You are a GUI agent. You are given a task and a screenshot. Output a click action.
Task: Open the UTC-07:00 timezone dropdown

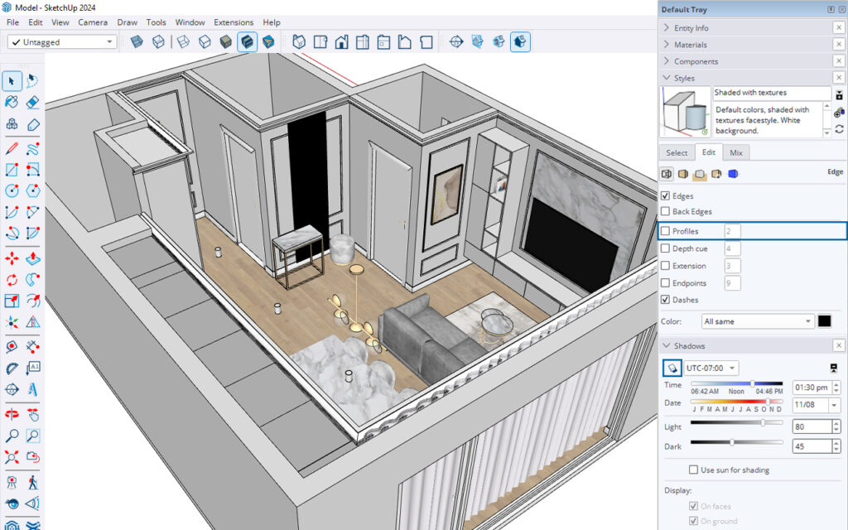click(x=711, y=368)
